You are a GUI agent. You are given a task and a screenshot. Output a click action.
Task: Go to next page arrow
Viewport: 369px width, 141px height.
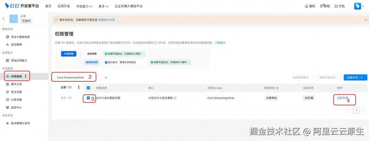coord(364,110)
